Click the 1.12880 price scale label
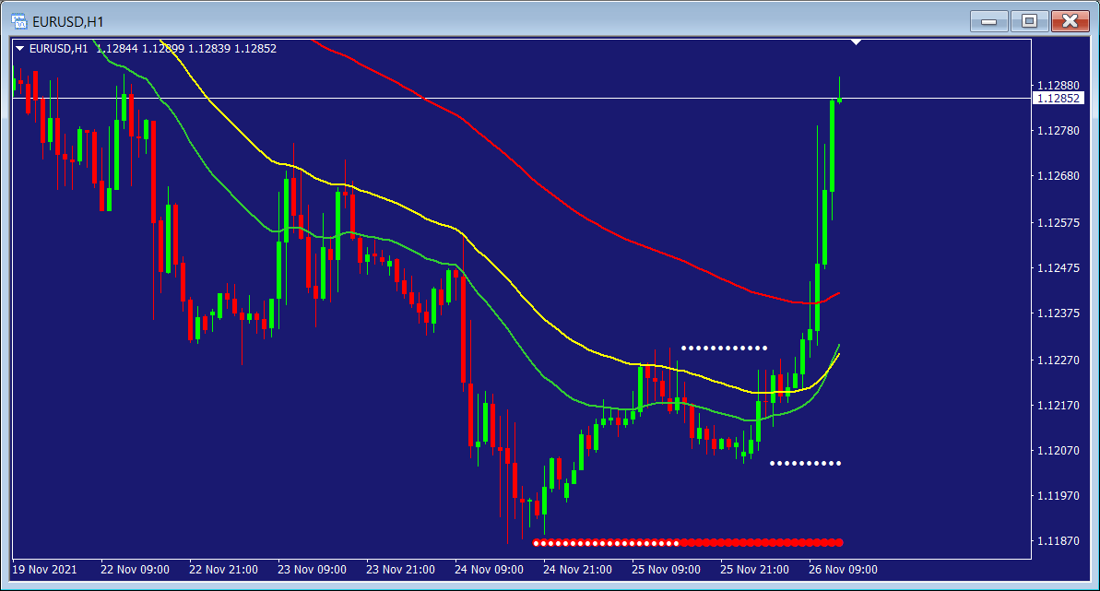The height and width of the screenshot is (591, 1100). pyautogui.click(x=1058, y=85)
